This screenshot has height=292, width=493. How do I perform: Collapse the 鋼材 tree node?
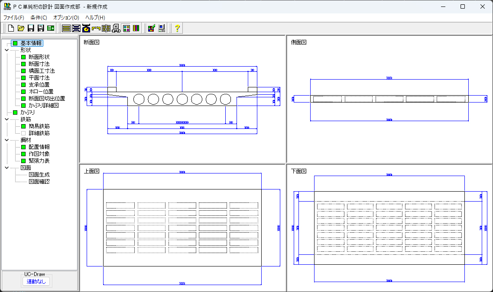pos(6,140)
